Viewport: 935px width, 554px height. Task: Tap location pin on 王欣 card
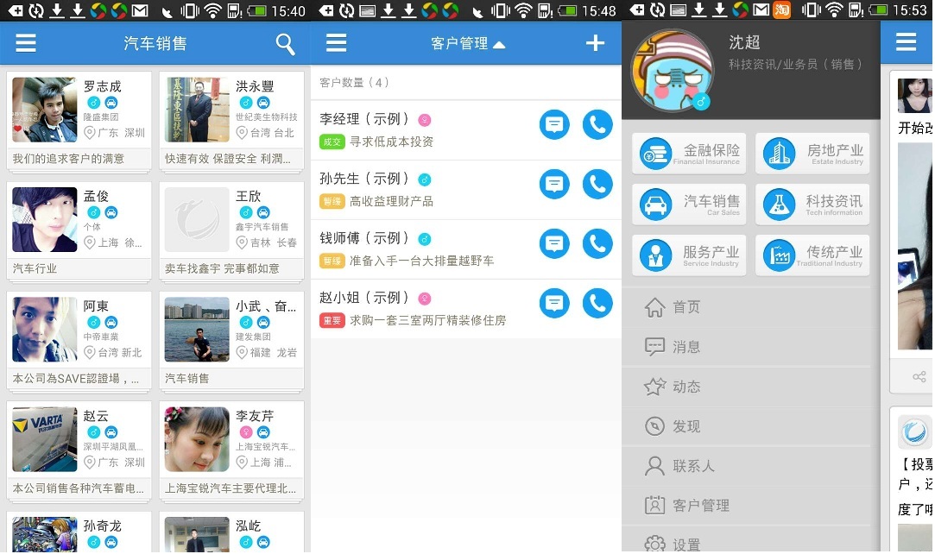pyautogui.click(x=242, y=242)
